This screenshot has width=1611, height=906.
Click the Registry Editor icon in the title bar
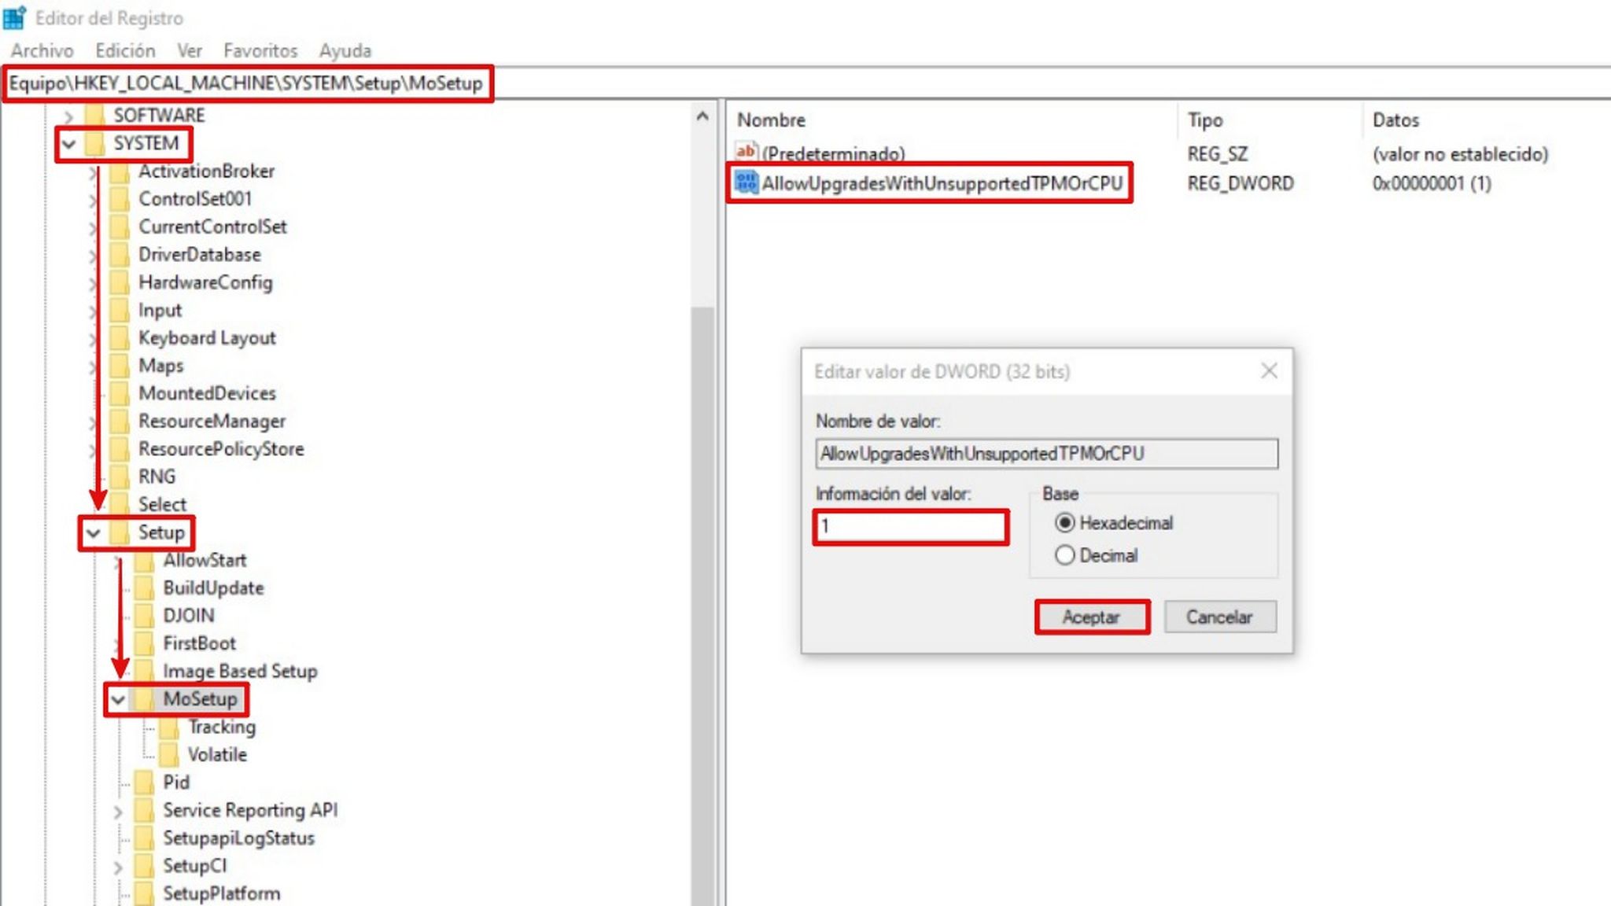click(x=16, y=18)
